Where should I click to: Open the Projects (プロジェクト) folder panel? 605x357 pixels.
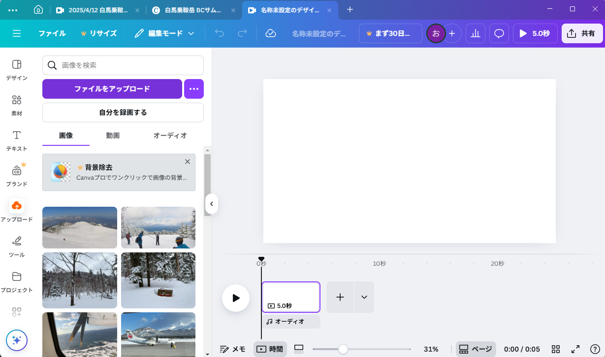tap(17, 281)
